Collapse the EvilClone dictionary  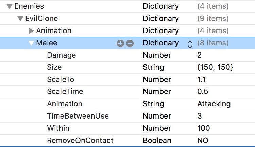pos(20,19)
